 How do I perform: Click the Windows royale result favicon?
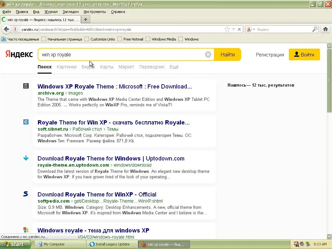(26, 230)
